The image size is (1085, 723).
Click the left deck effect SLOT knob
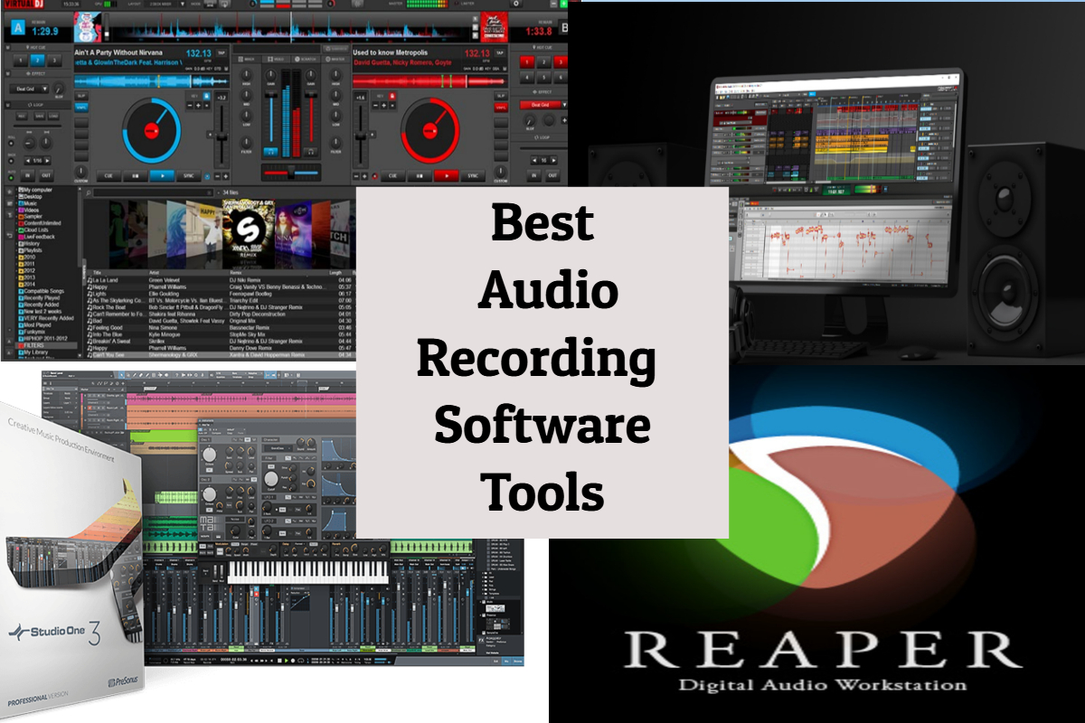pos(59,89)
